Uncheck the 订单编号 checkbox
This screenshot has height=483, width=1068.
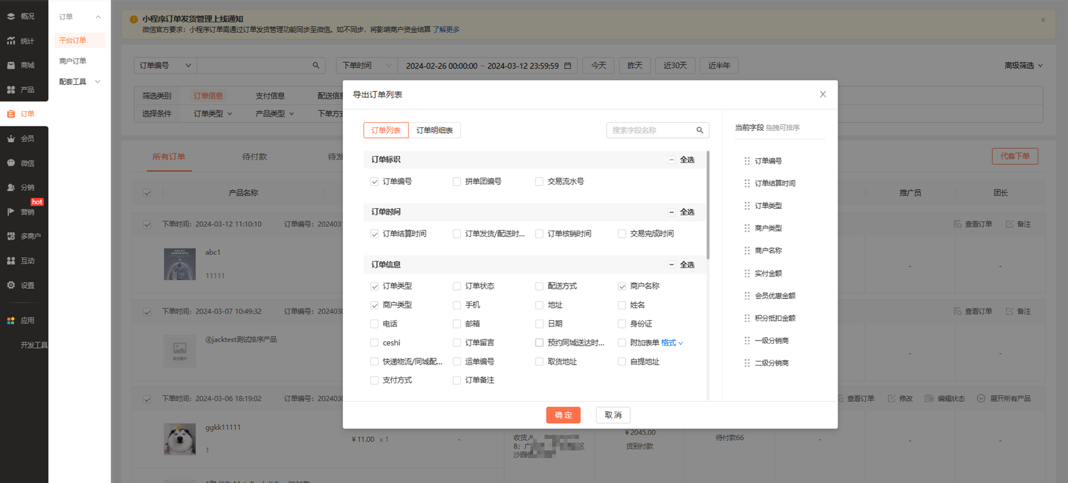tap(375, 181)
